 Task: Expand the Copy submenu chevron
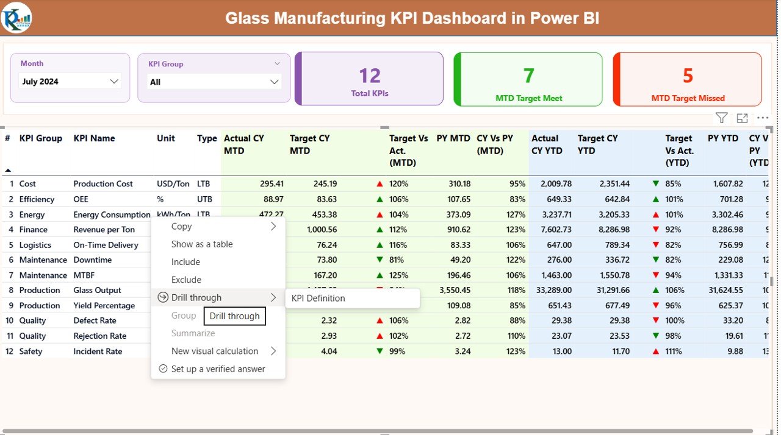coord(274,226)
